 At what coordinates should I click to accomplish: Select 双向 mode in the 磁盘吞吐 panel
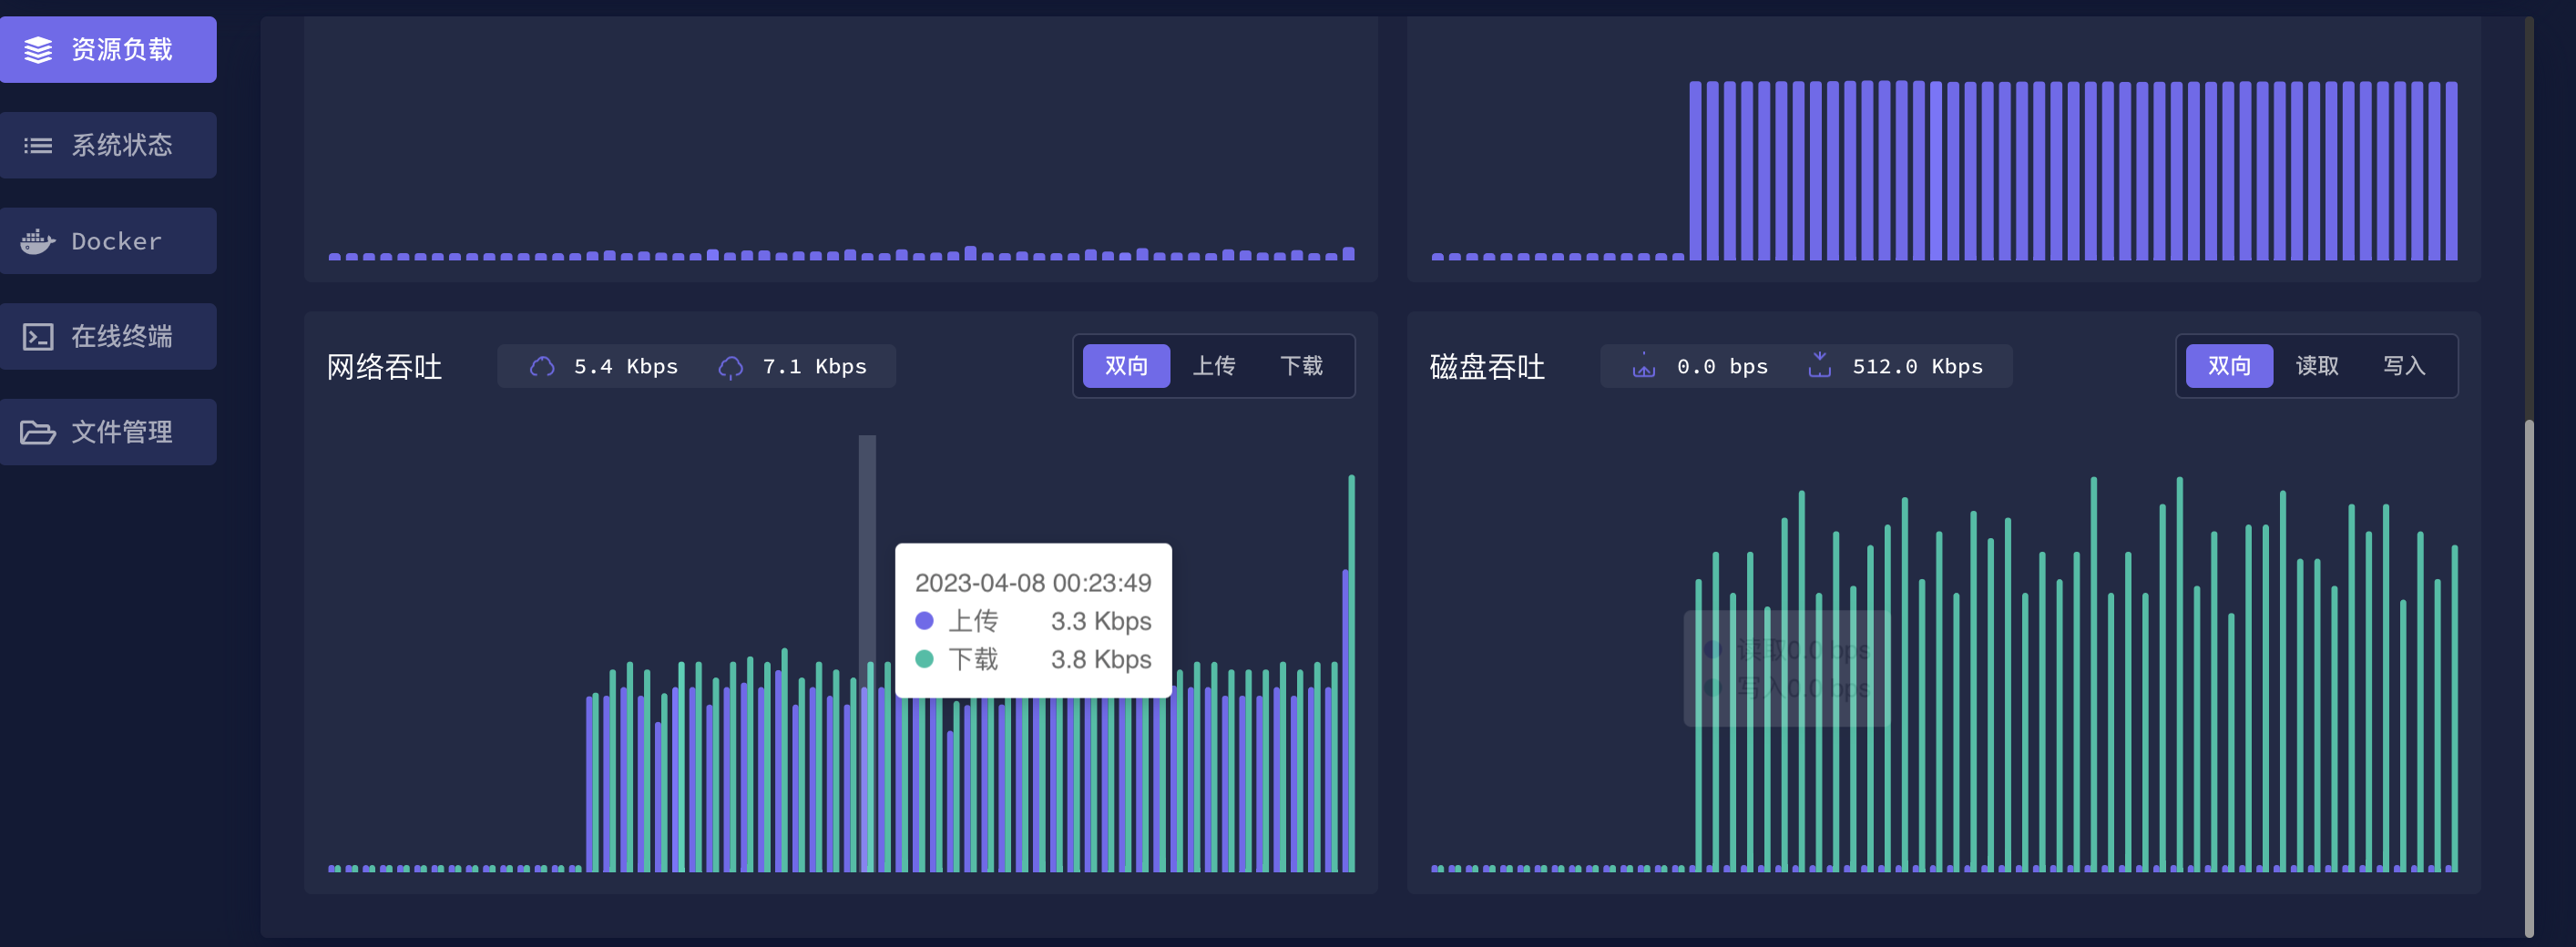coord(2228,366)
